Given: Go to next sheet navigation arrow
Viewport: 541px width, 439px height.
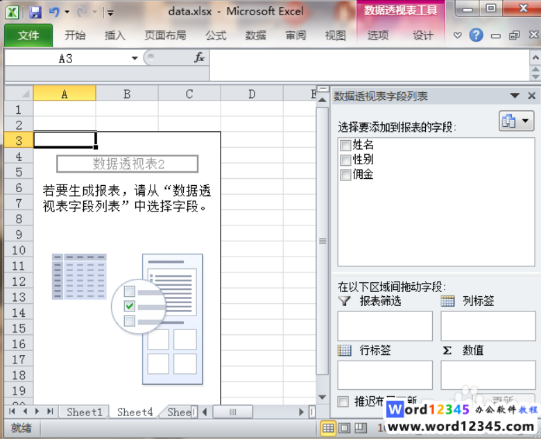Looking at the screenshot, I should pos(37,411).
